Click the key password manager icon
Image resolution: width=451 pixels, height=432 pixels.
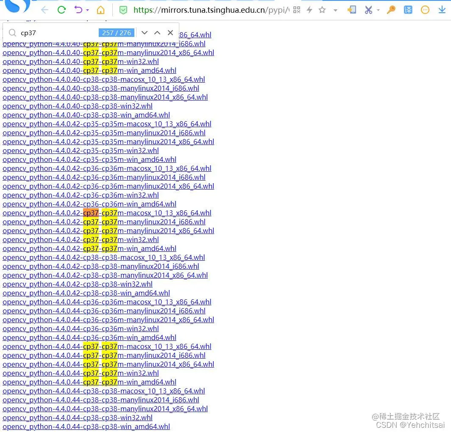click(391, 10)
